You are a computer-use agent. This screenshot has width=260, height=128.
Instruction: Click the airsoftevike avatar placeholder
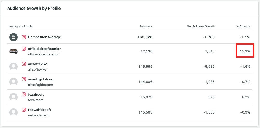[14, 66]
